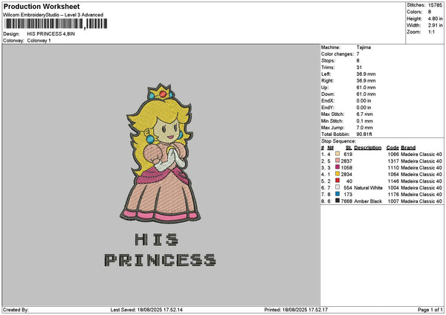Click thread code 1317
The height and width of the screenshot is (315, 446).
click(393, 161)
